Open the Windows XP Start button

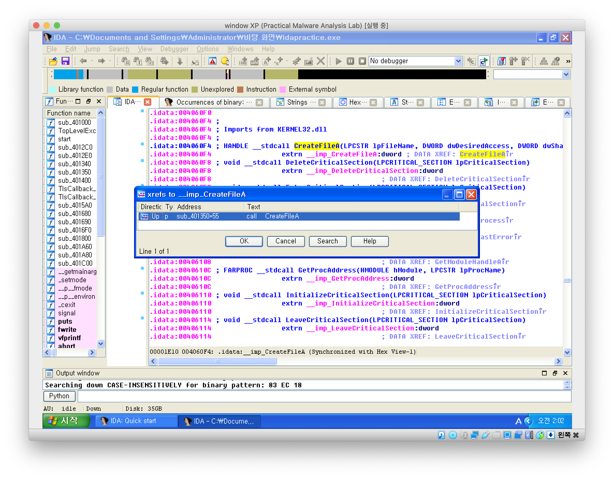point(66,421)
